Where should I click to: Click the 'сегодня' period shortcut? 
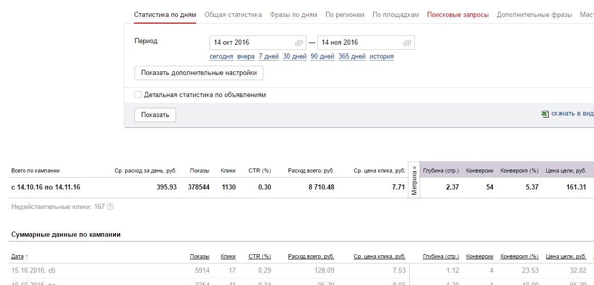click(221, 56)
